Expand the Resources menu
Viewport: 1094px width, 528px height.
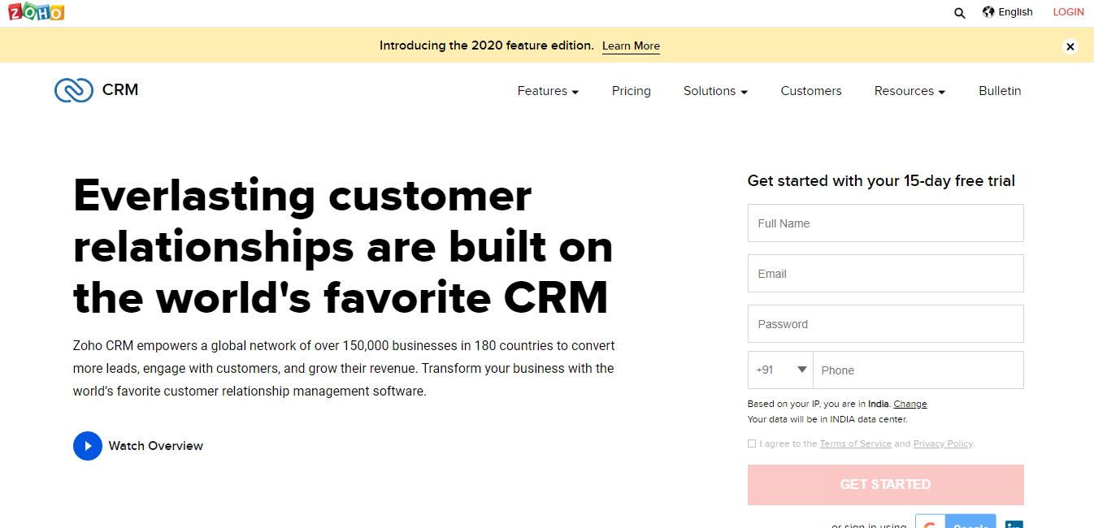[x=909, y=91]
